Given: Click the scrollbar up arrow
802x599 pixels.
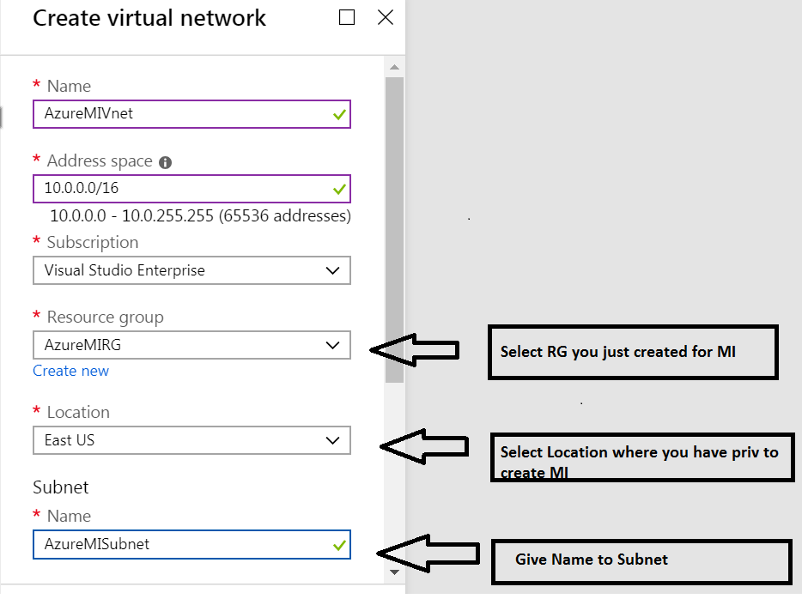Looking at the screenshot, I should click(394, 68).
